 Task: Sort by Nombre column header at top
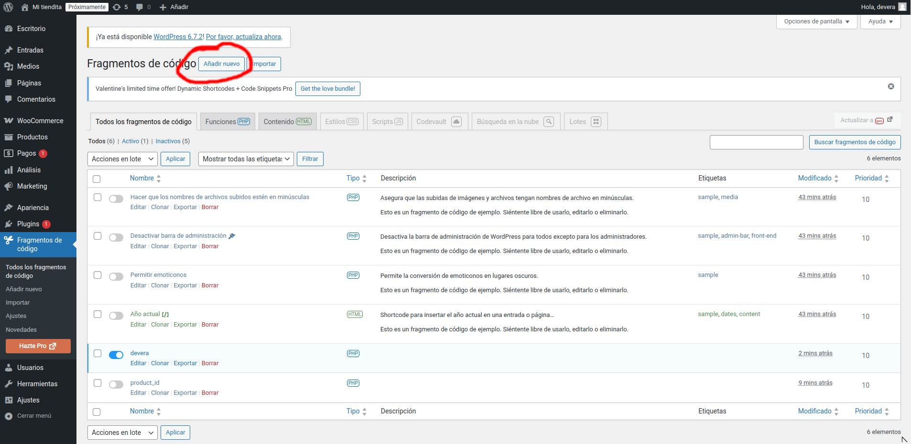(x=145, y=178)
